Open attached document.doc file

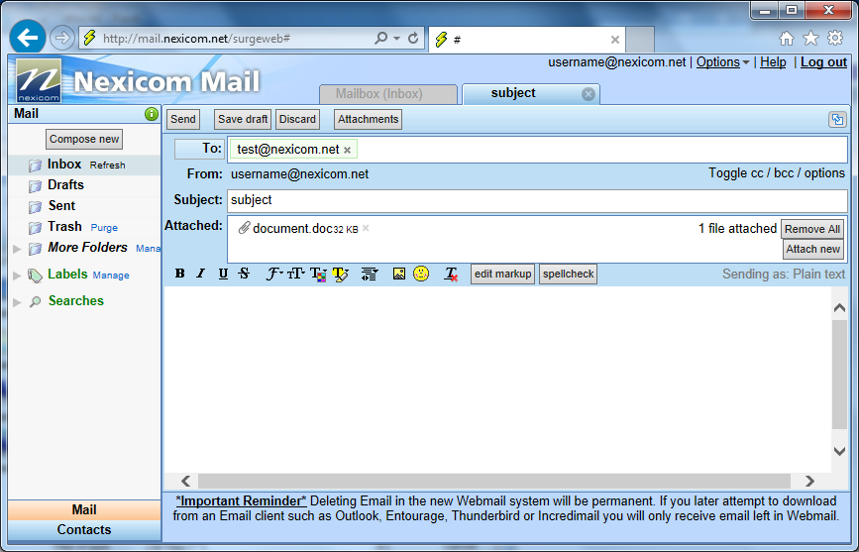tap(292, 229)
